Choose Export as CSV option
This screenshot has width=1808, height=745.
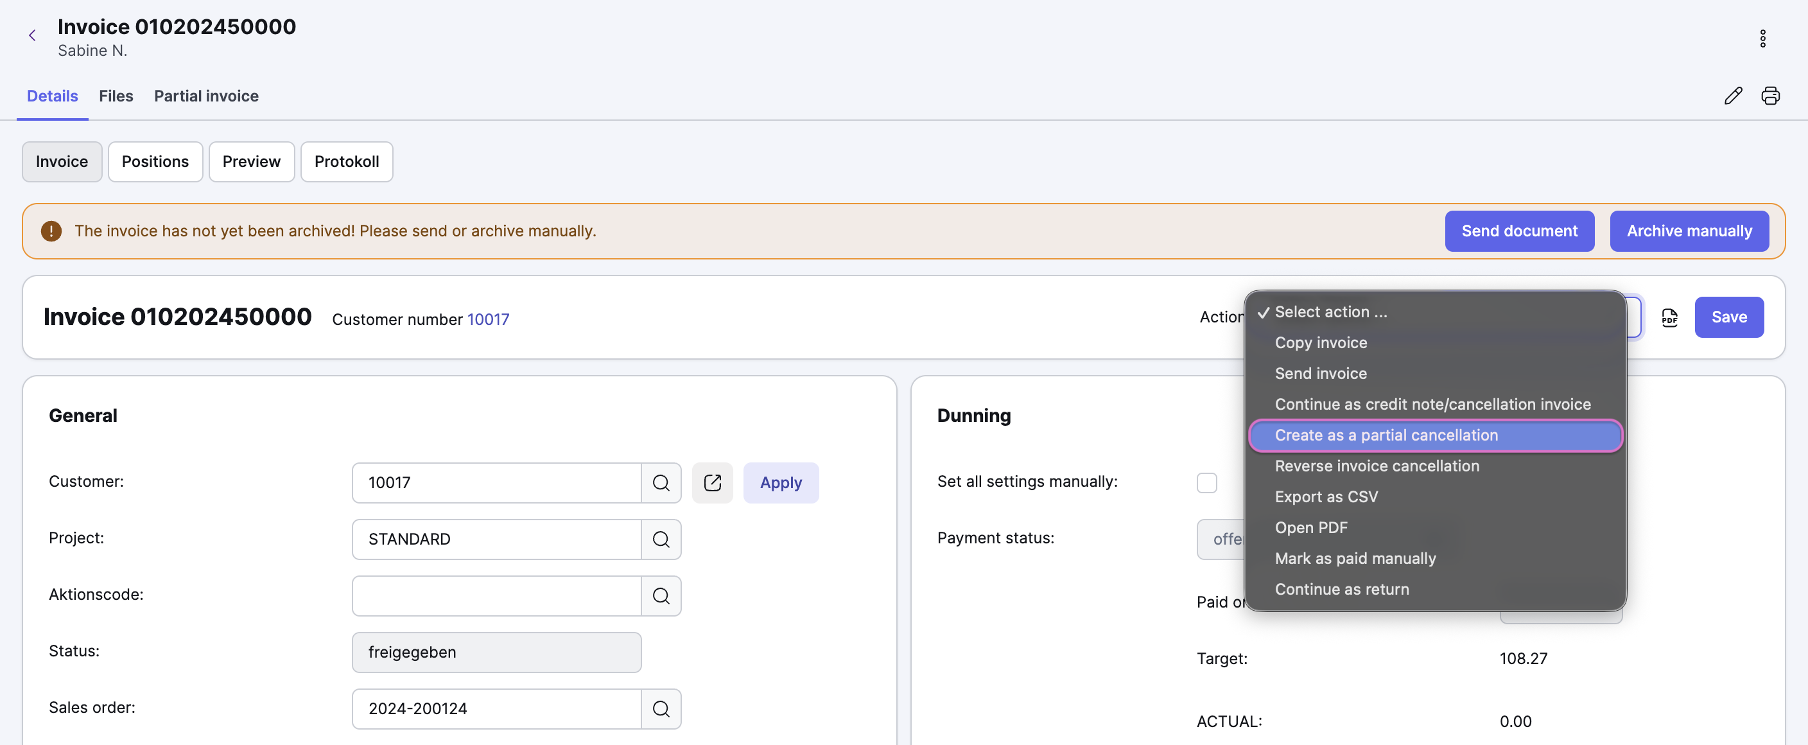[x=1436, y=497]
